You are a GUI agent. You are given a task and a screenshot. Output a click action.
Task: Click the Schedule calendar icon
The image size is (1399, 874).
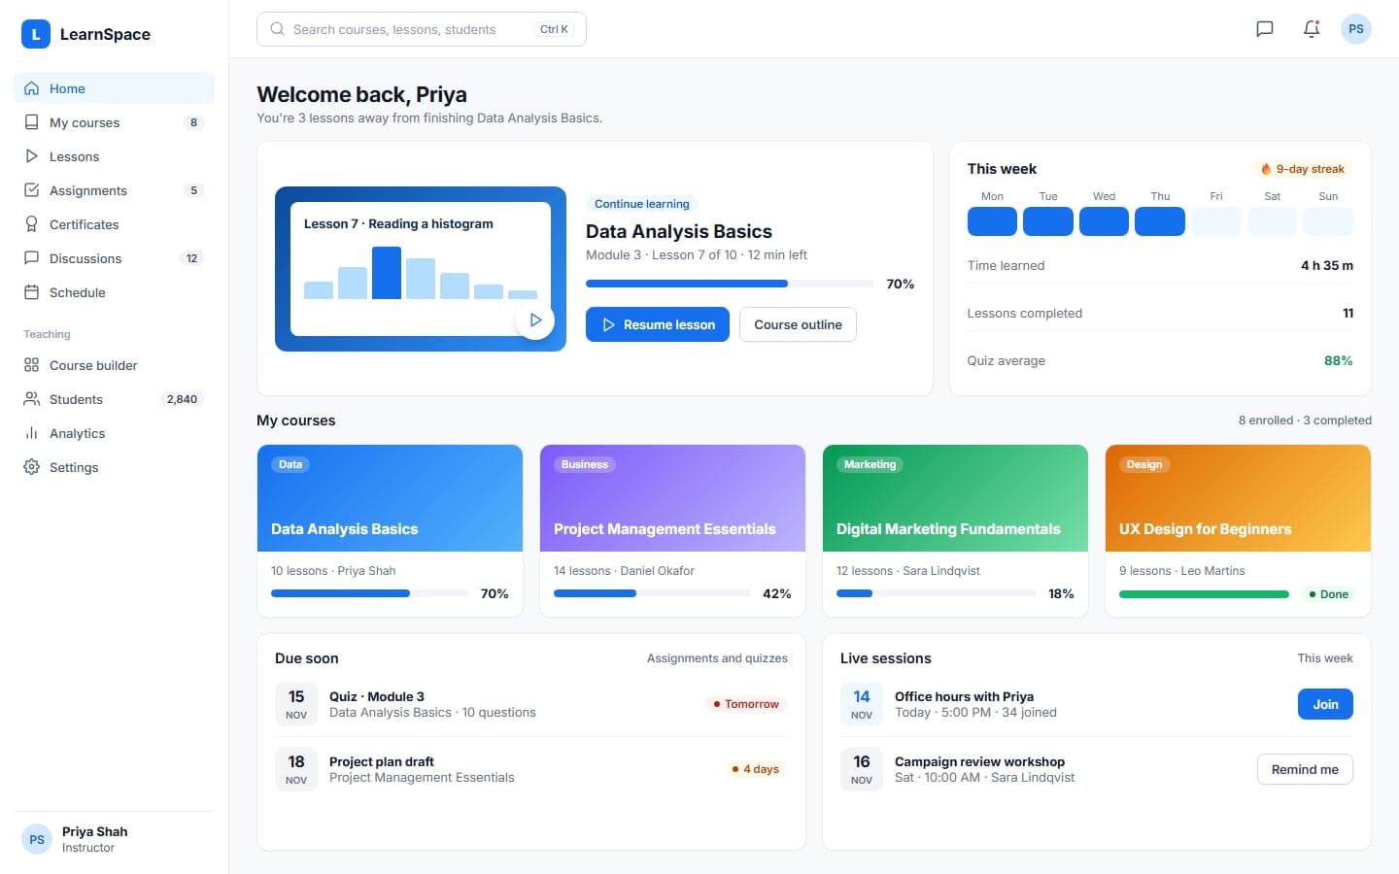[x=32, y=292]
